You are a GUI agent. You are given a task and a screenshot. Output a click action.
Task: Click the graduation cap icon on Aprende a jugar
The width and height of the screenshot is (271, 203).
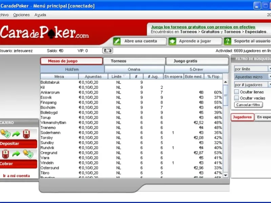pos(172,41)
